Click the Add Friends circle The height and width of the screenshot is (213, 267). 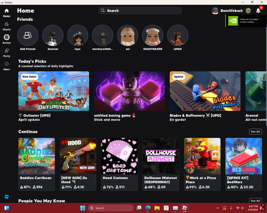coord(28,35)
